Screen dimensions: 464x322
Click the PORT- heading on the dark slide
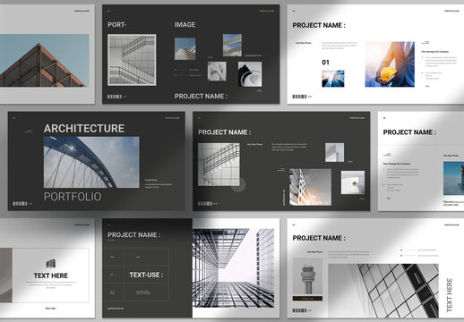pyautogui.click(x=116, y=25)
